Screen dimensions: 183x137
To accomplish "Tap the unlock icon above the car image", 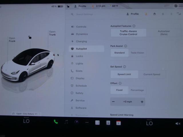I will click(x=30, y=37).
